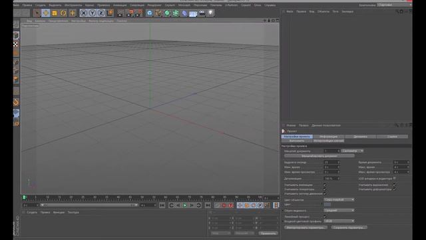The height and width of the screenshot is (240, 426).
Task: Toggle the coordinate system cube icon
Action: point(110,13)
